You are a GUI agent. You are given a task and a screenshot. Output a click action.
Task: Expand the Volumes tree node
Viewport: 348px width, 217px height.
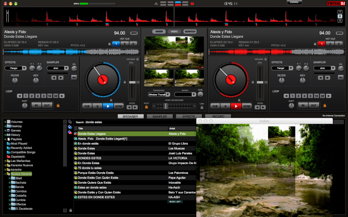coord(5,122)
